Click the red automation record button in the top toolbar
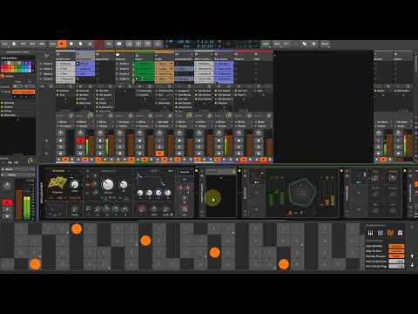The width and height of the screenshot is (418, 314). pyautogui.click(x=99, y=44)
